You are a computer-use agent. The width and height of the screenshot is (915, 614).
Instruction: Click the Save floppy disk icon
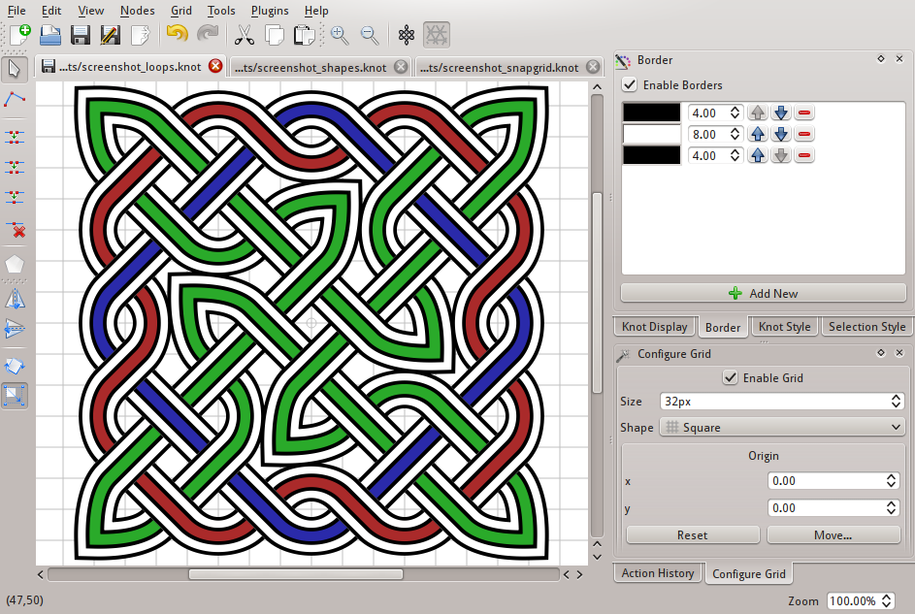(x=80, y=35)
